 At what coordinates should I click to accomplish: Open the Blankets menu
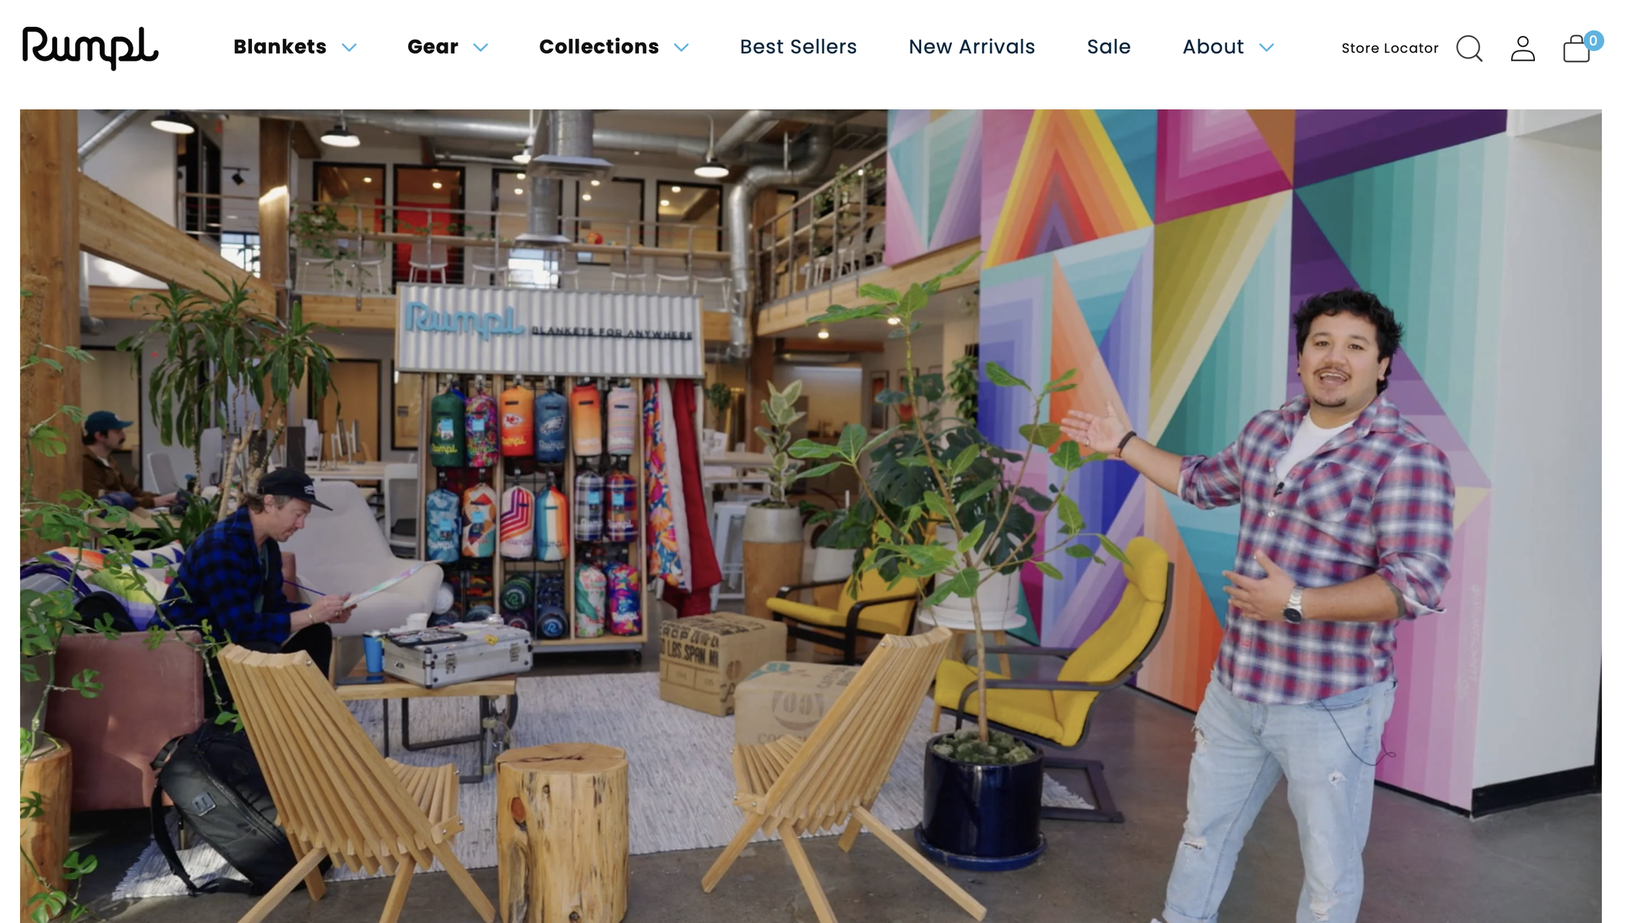click(x=280, y=47)
